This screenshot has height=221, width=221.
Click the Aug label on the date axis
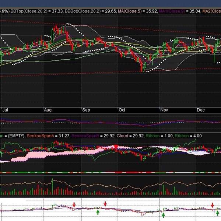coord(48,110)
